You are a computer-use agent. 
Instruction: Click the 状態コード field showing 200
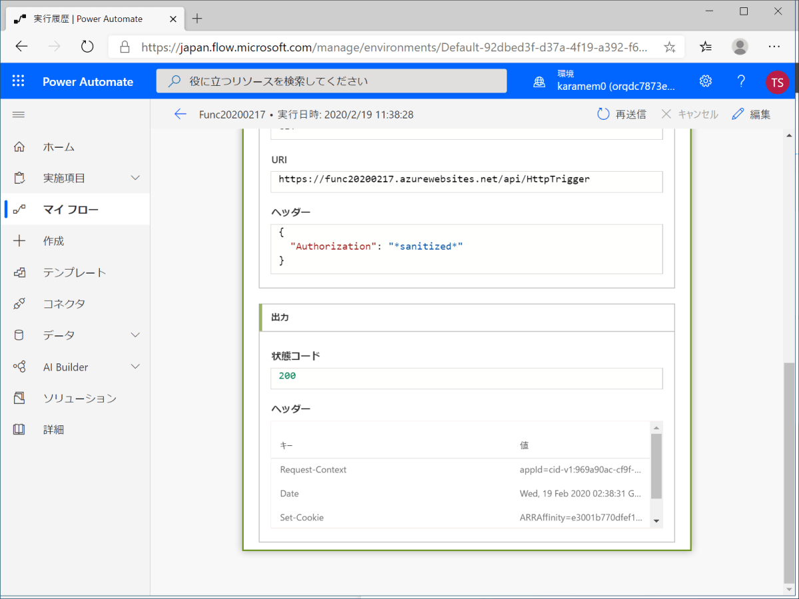coord(467,377)
